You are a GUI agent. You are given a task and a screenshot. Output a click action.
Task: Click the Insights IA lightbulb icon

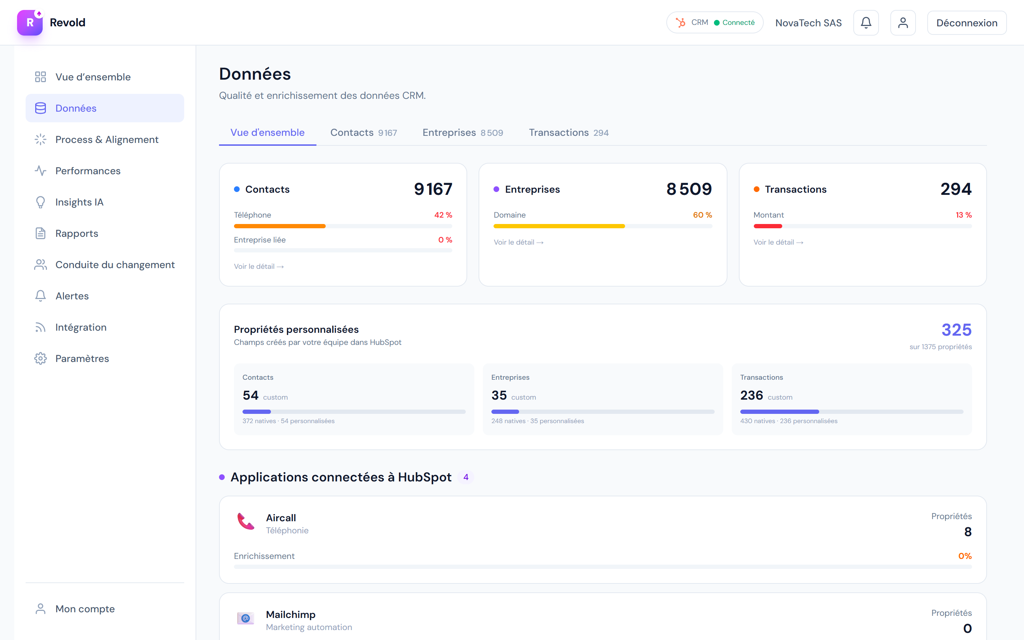(x=40, y=202)
